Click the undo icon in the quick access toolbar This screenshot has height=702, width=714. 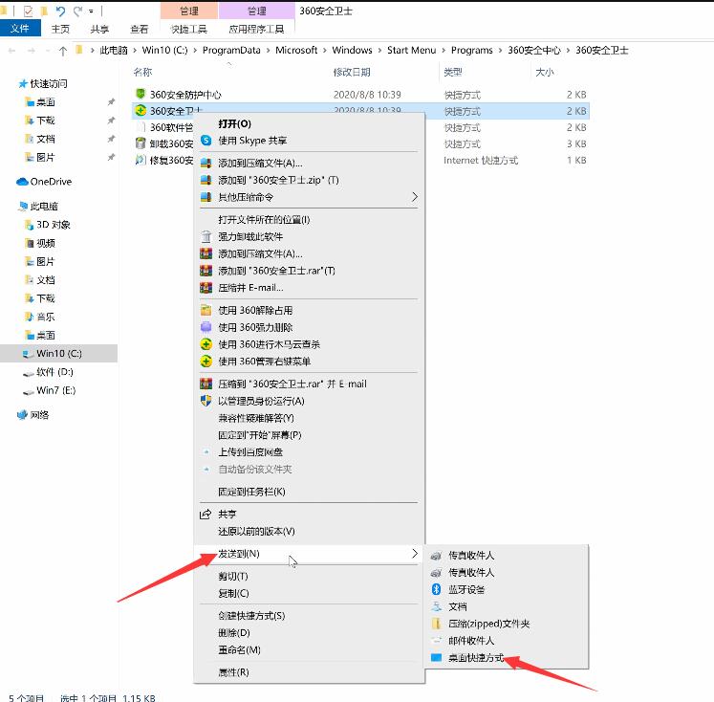(60, 11)
